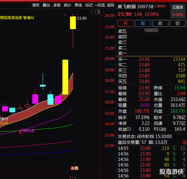The image size is (187, 179).
Task: Click the 总量 value 363.4万
Action: coord(178,105)
